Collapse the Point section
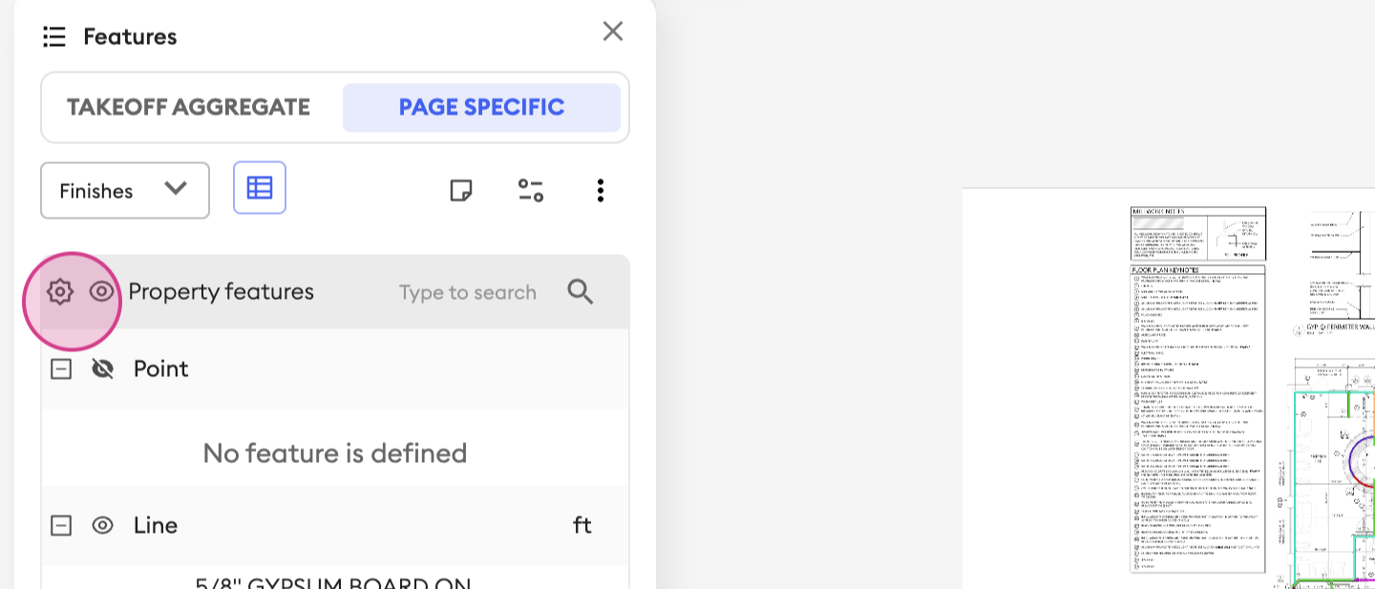The height and width of the screenshot is (589, 1375). coord(61,368)
